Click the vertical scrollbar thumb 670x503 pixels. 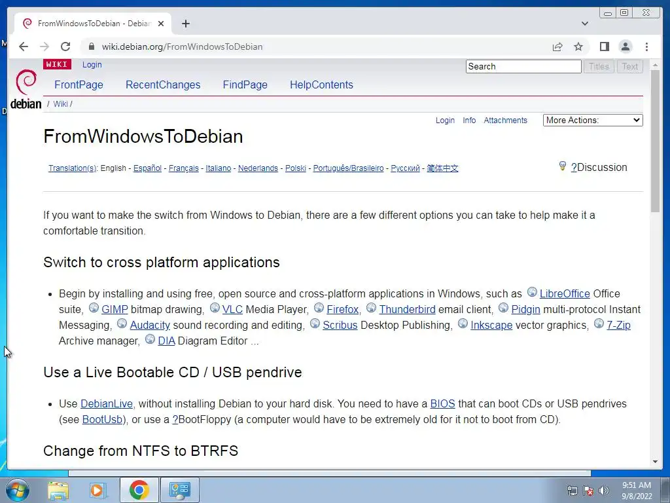tap(655, 141)
